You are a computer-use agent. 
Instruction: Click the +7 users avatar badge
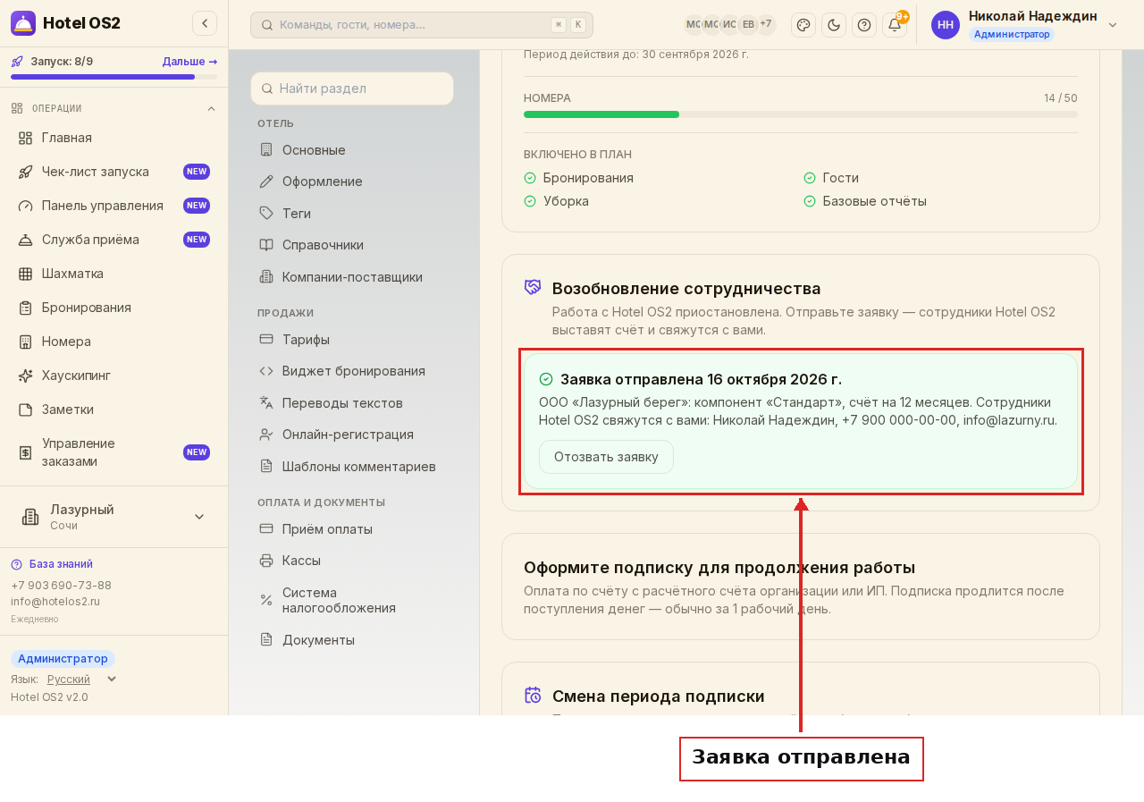pos(766,25)
